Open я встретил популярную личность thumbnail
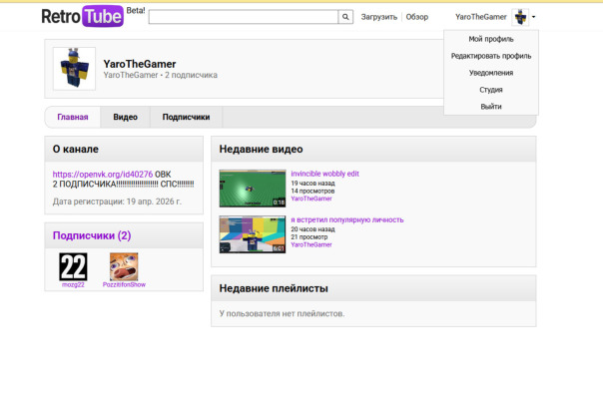The image size is (603, 400). coord(253,234)
